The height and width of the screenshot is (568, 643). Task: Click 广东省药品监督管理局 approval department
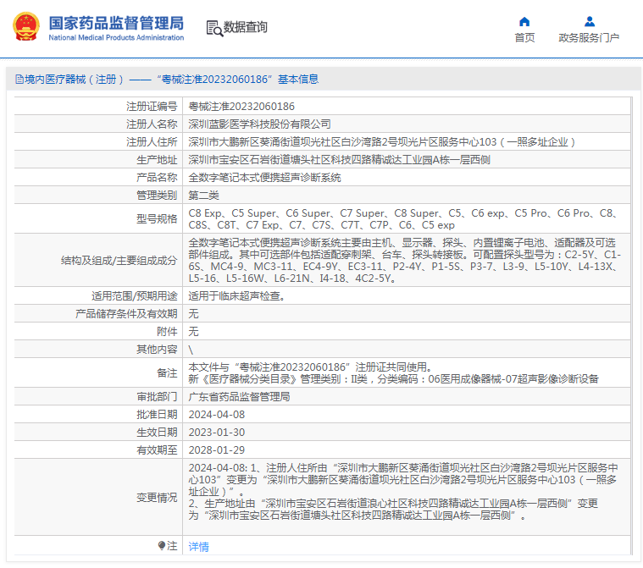click(x=239, y=397)
